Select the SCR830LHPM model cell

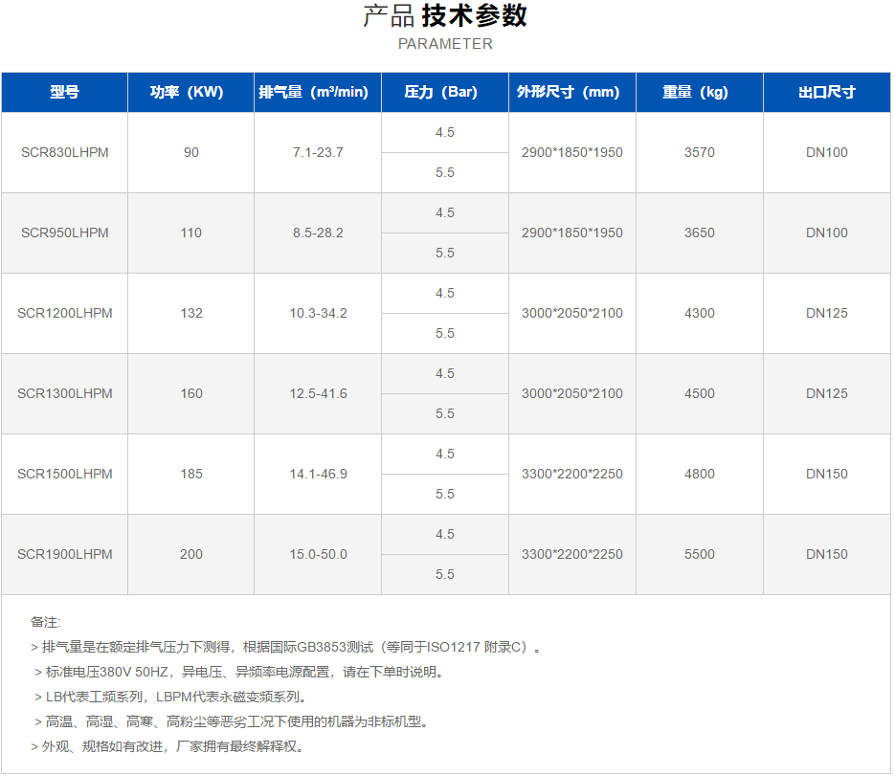tap(63, 152)
